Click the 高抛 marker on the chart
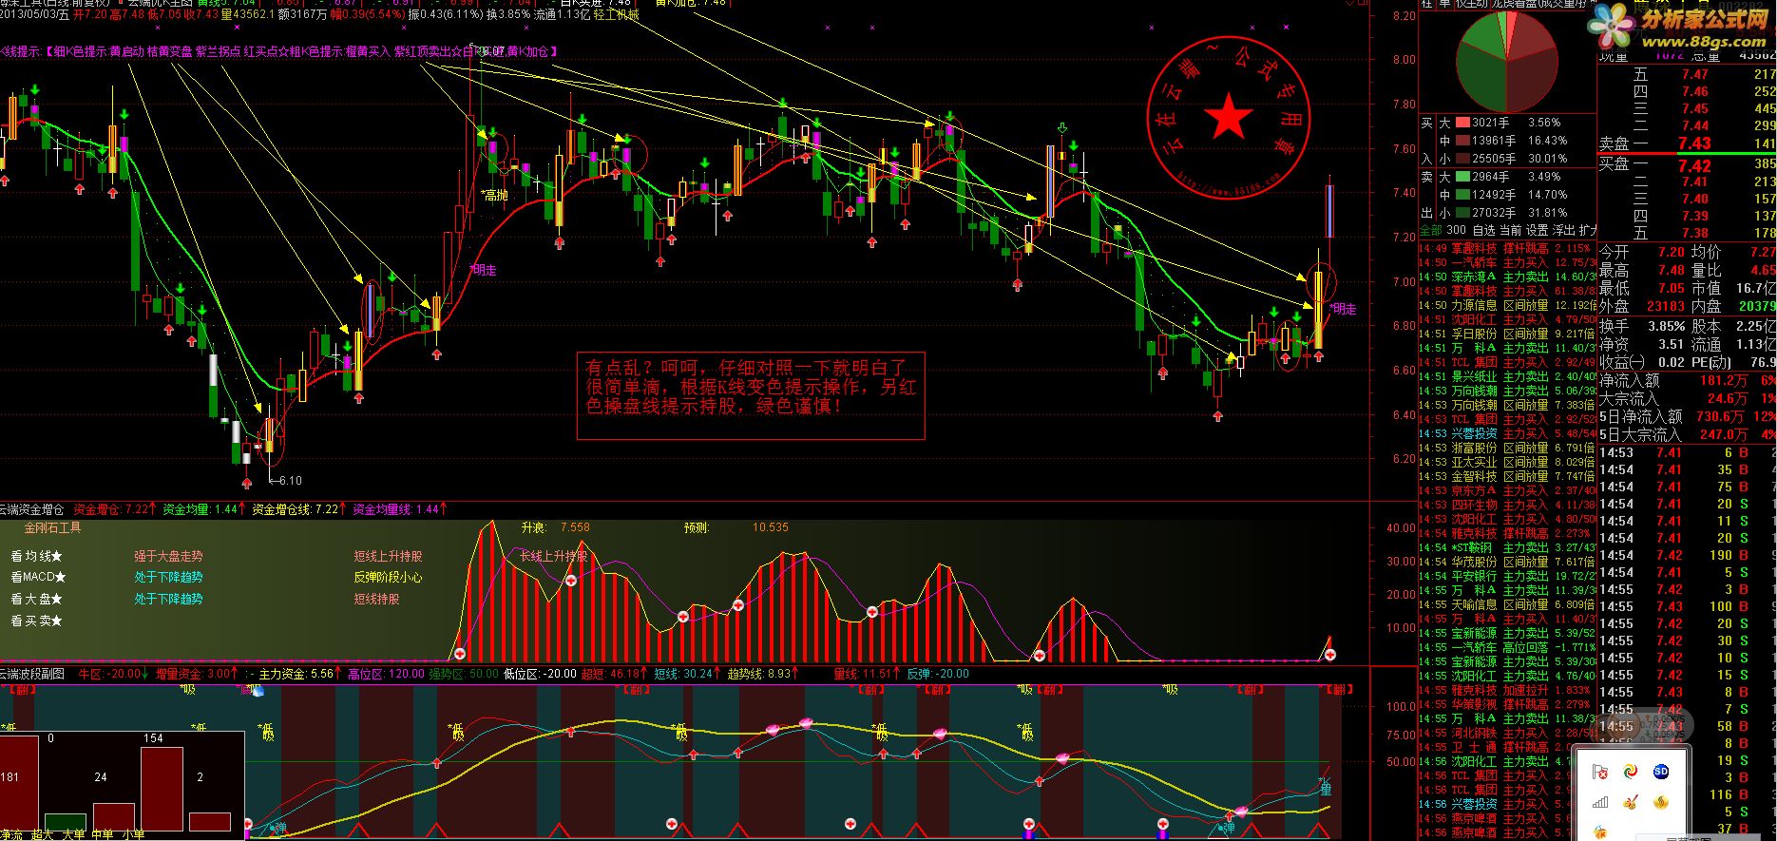 494,195
